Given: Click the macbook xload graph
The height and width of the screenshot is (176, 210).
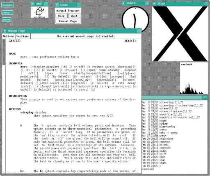Looking at the screenshot, I should [194, 79].
